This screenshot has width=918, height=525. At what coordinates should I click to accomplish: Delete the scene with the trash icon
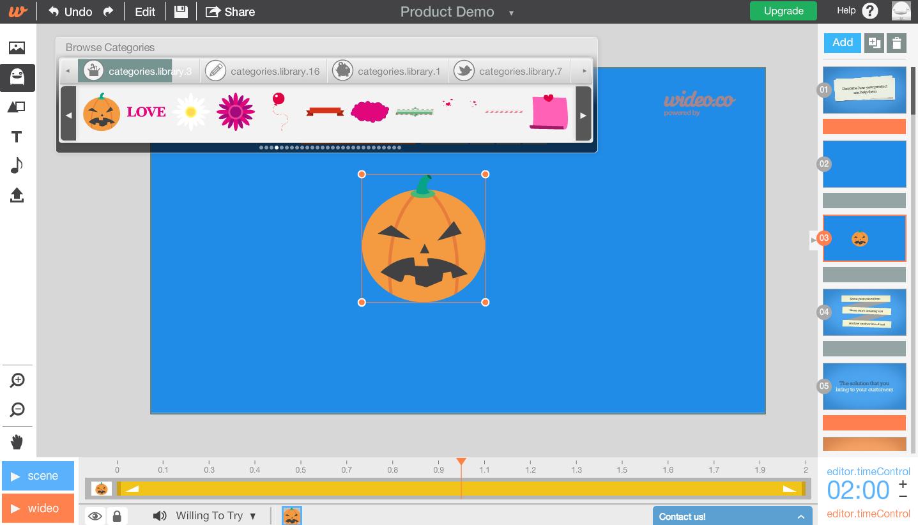tap(896, 43)
